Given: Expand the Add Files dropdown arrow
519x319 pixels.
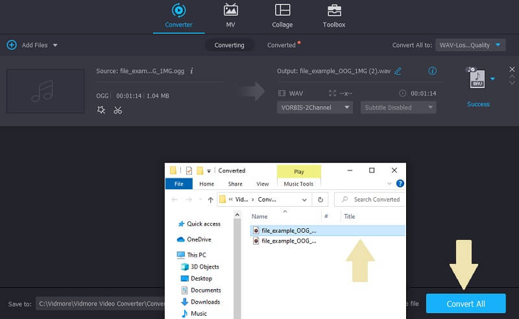Looking at the screenshot, I should 55,45.
